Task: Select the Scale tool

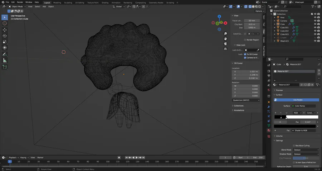Action: click(5, 42)
